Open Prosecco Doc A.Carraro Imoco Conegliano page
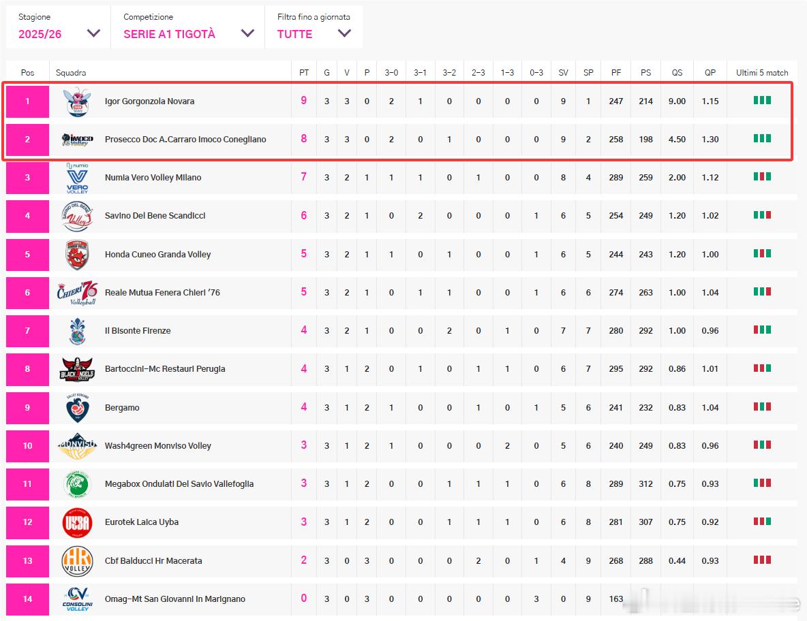Viewport: 807px width, 621px height. [x=185, y=140]
